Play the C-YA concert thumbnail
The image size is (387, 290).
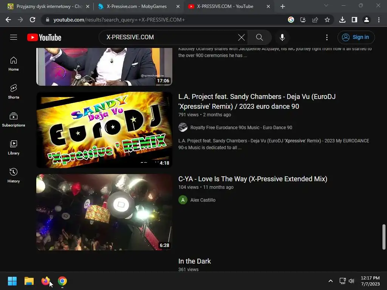point(104,212)
